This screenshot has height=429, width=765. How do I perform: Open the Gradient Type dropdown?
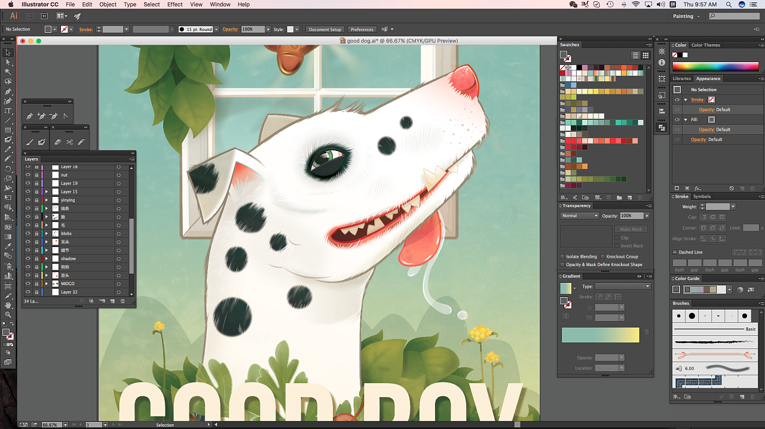coord(622,286)
